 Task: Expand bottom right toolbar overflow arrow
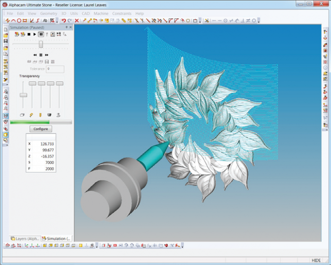tap(182, 246)
